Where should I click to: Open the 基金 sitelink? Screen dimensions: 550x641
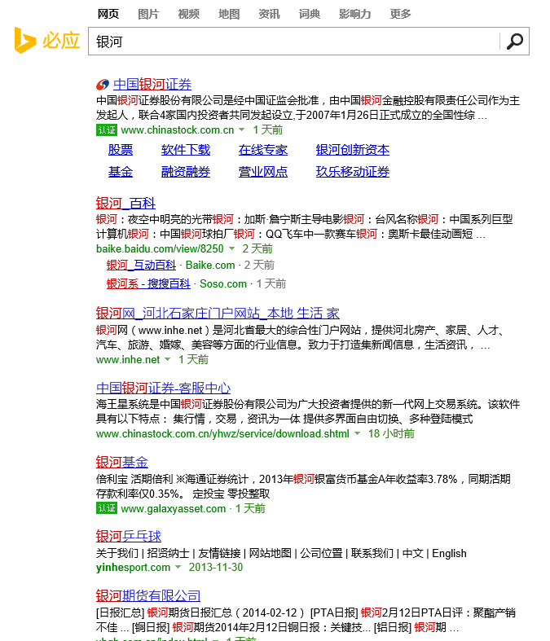coord(121,172)
